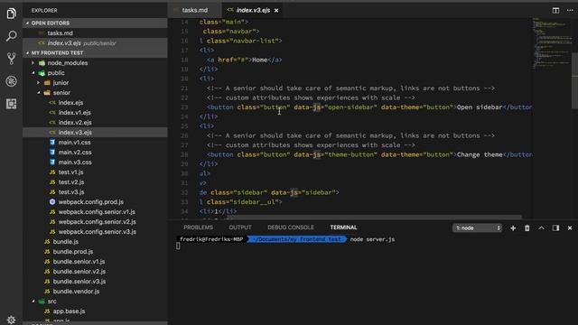Switch to the tasks.md editor tab
The image size is (578, 325).
pos(195,10)
